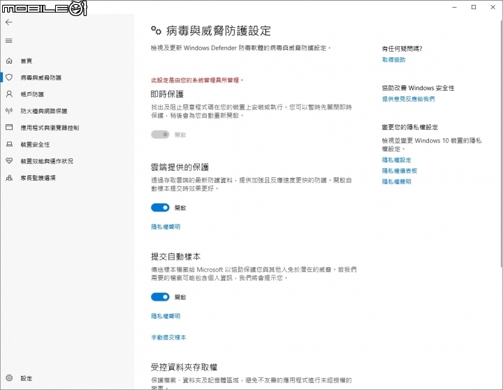Open 裝置效能與運作狀況 section
This screenshot has width=503, height=390.
(x=47, y=161)
